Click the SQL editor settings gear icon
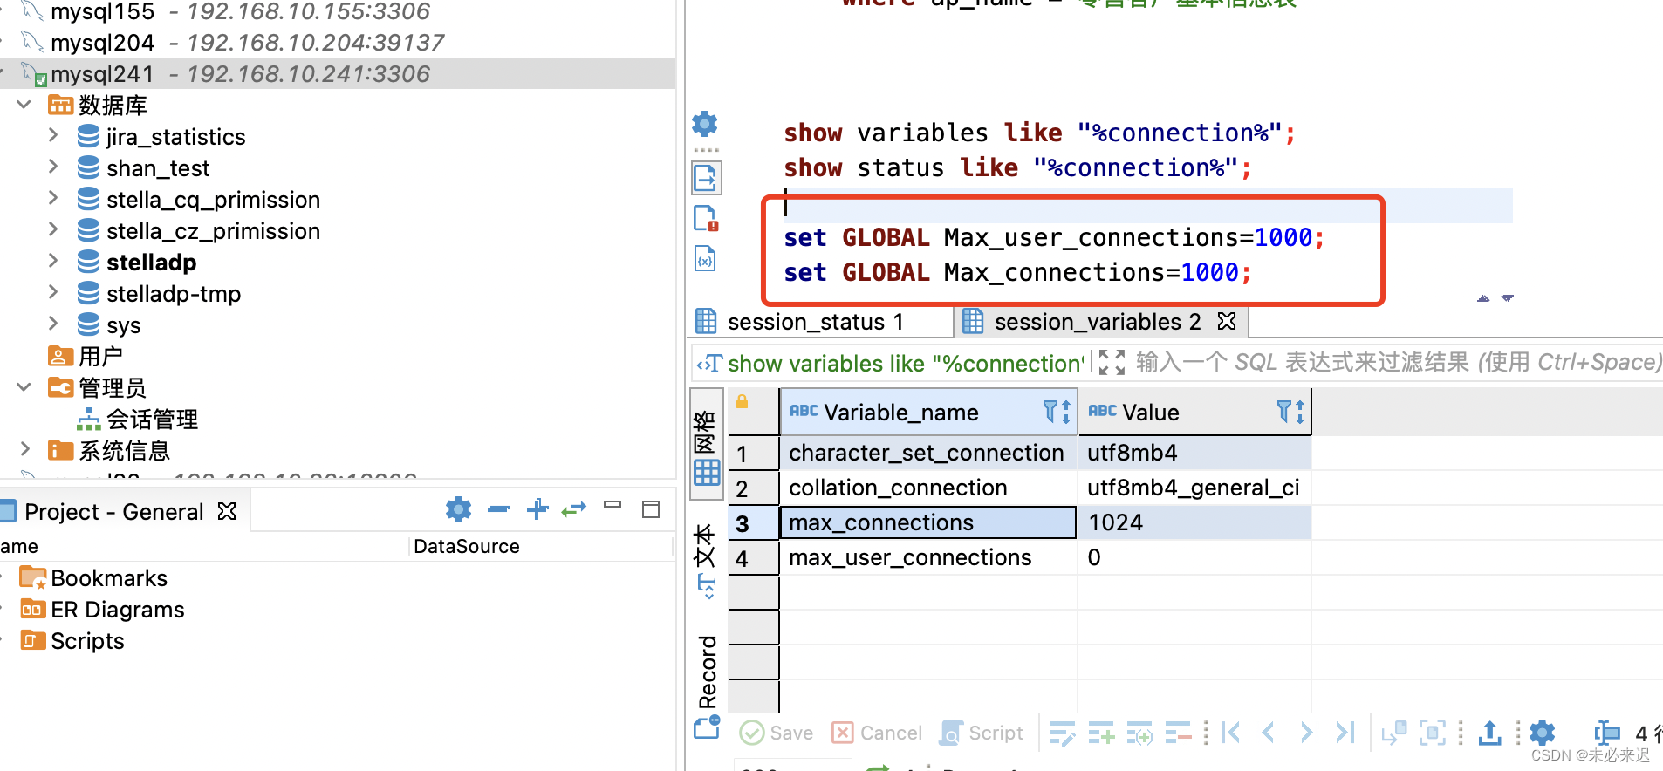 pos(704,124)
